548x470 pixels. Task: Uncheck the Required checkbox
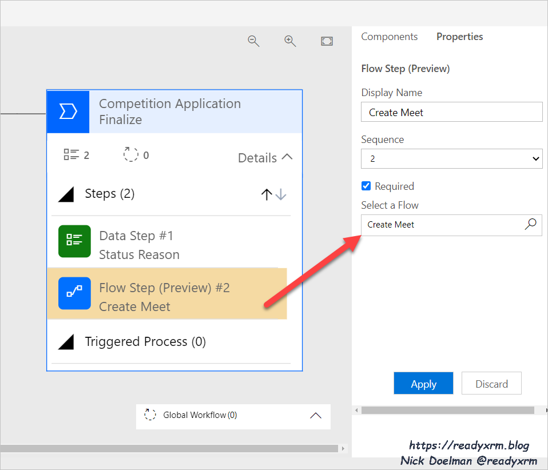point(366,186)
